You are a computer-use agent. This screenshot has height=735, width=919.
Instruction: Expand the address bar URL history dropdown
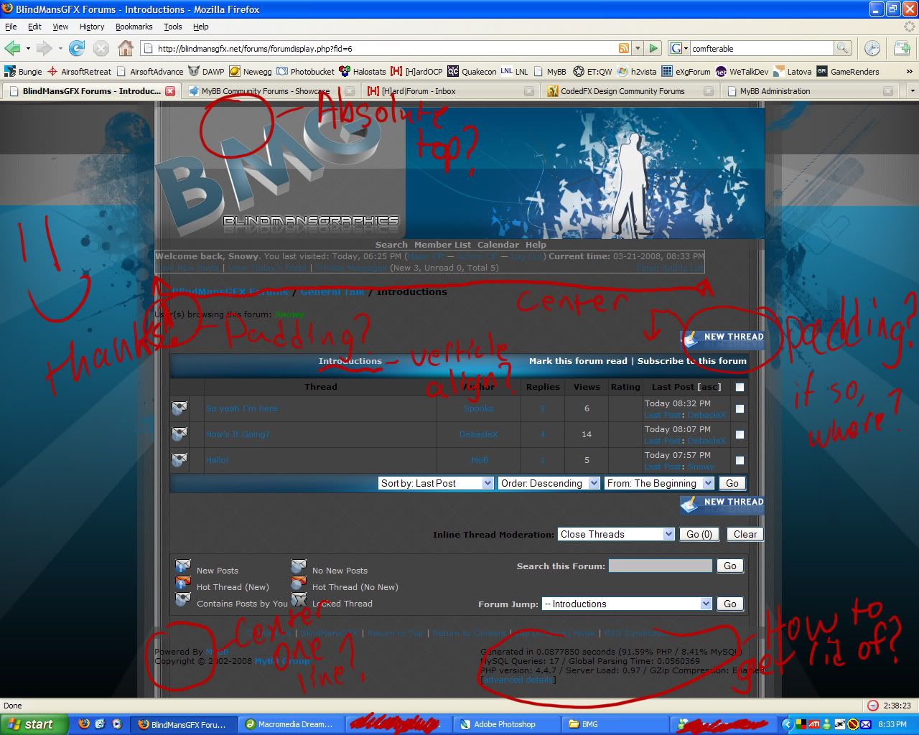pos(638,49)
